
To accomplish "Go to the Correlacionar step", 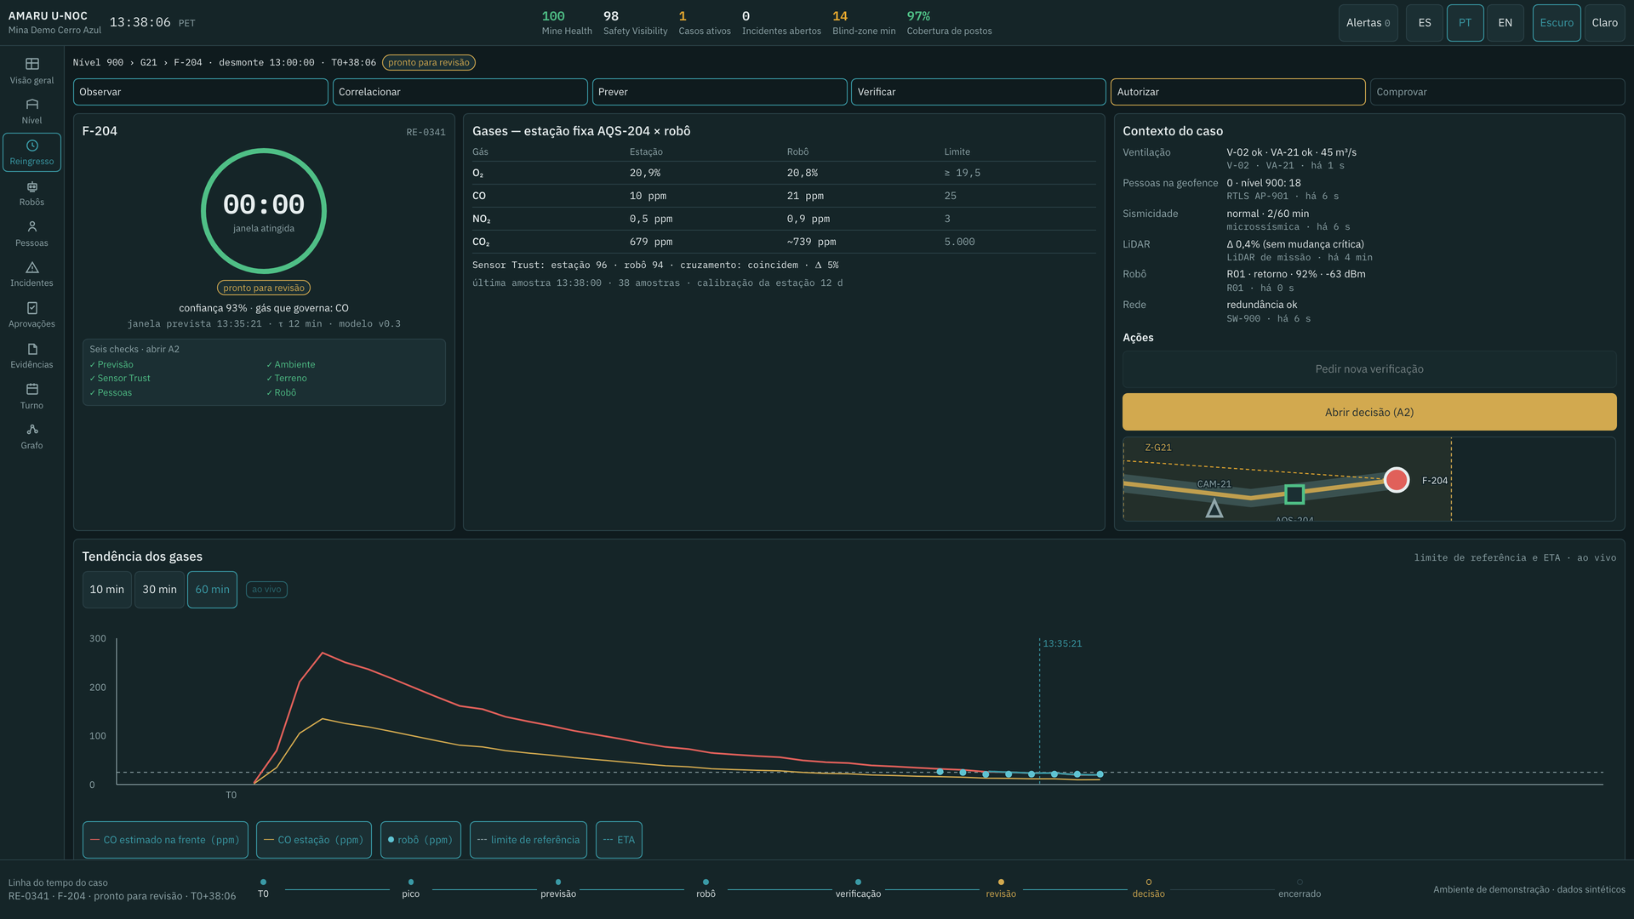I will (460, 92).
